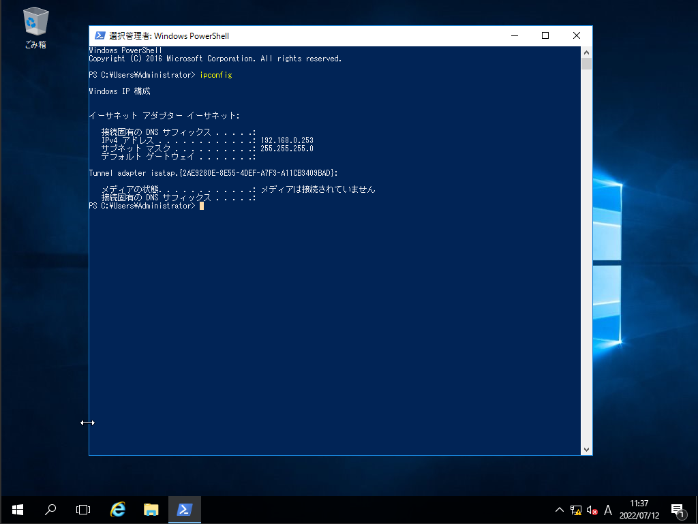This screenshot has height=524, width=698.
Task: Minimize the PowerShell window
Action: click(x=514, y=36)
